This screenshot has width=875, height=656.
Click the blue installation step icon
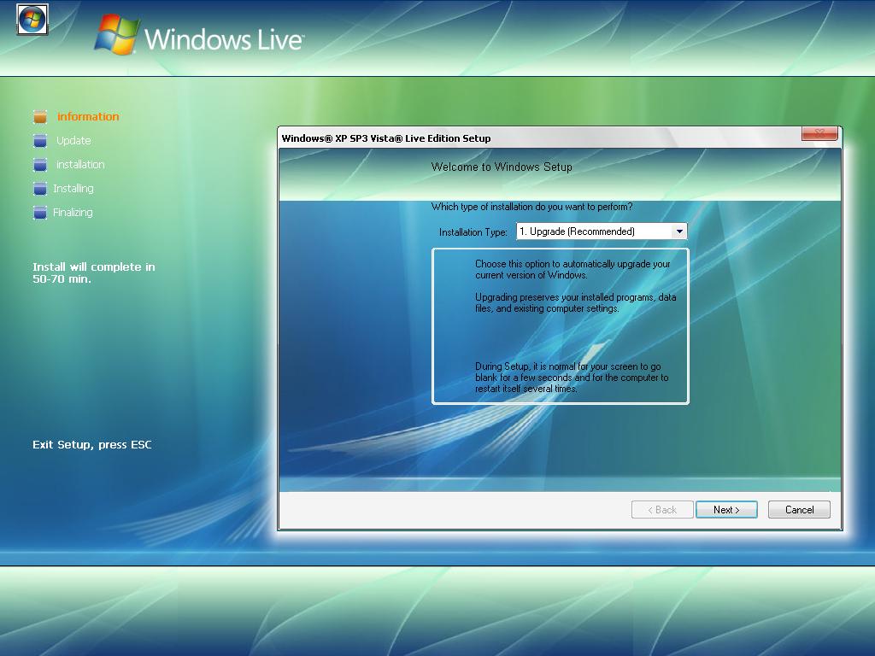click(x=40, y=165)
